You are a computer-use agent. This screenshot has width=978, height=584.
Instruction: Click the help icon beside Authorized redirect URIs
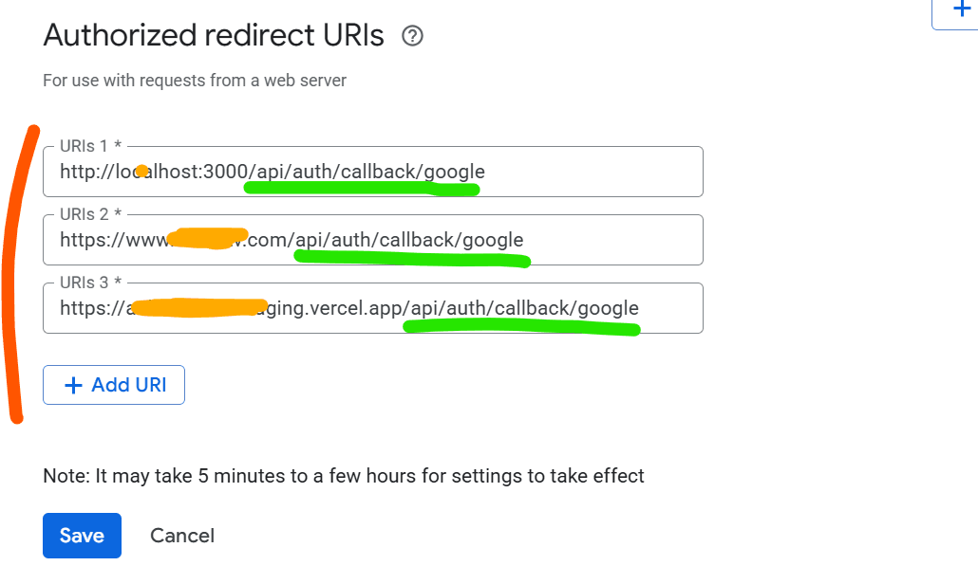point(412,36)
